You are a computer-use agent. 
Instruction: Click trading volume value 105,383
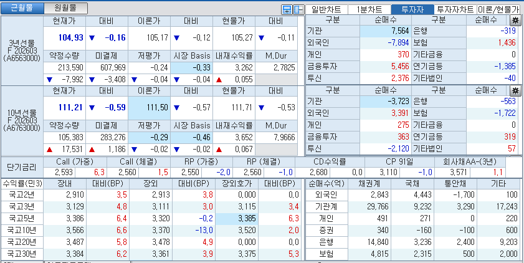[70, 137]
